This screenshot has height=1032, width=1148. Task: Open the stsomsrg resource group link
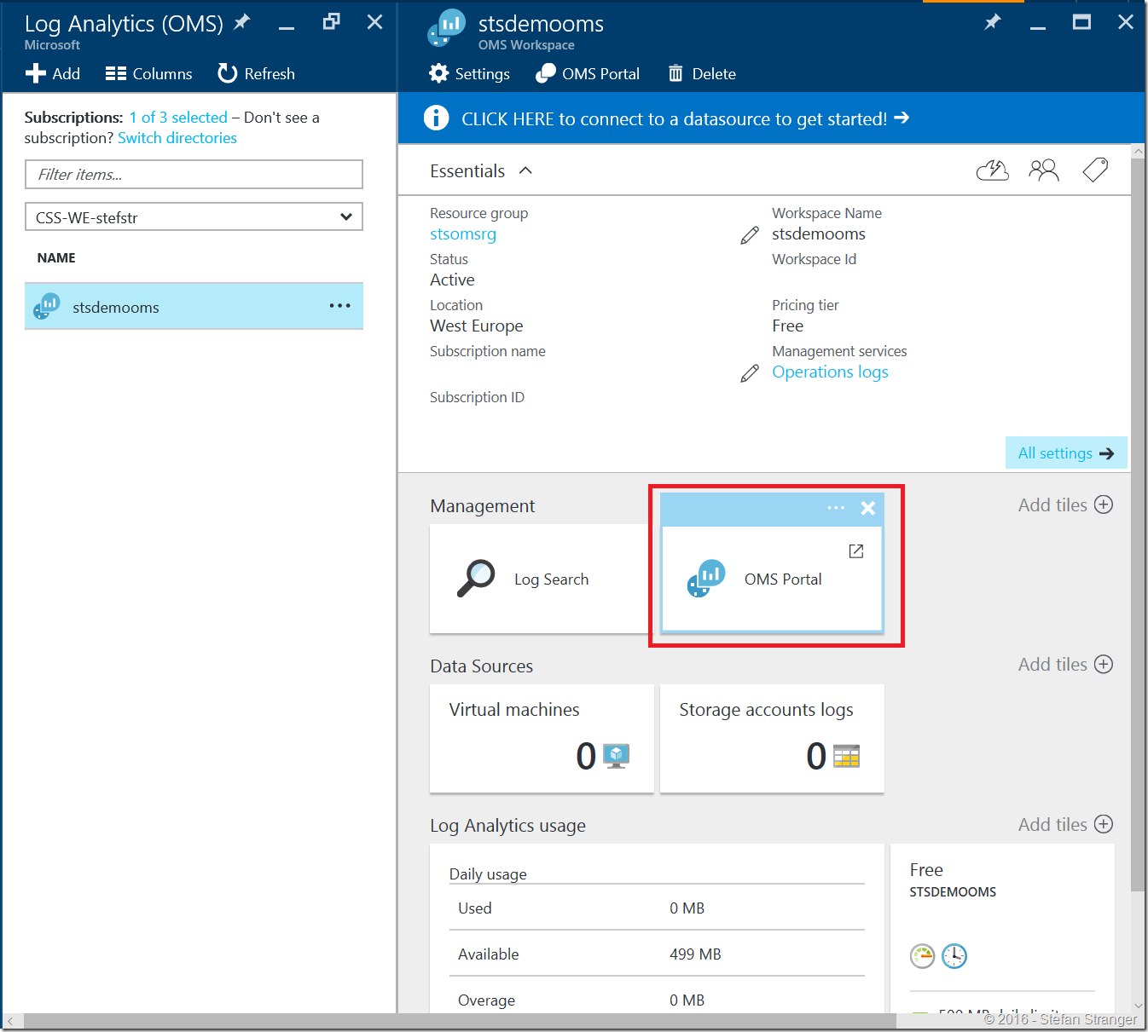463,234
